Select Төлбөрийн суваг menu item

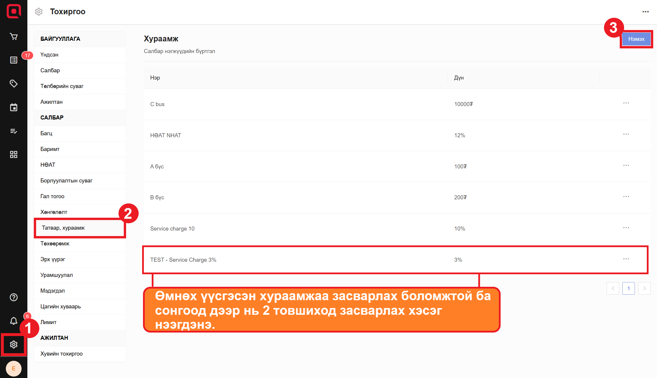click(62, 86)
